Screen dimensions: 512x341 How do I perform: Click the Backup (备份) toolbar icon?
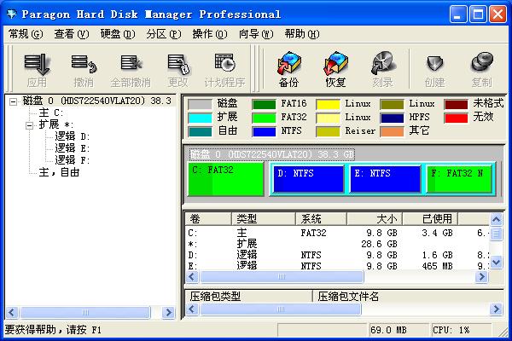[288, 67]
